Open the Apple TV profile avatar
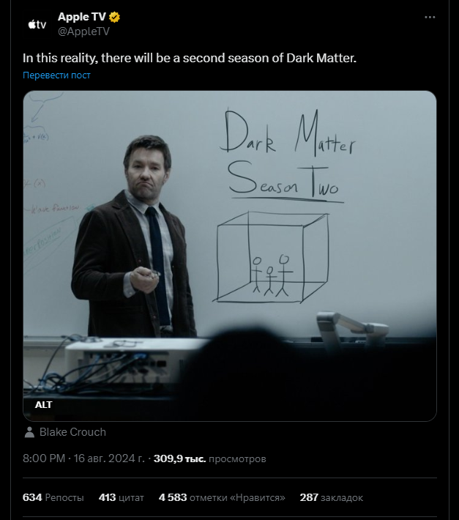 37,24
